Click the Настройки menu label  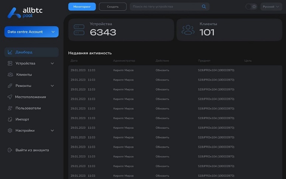[25, 131]
